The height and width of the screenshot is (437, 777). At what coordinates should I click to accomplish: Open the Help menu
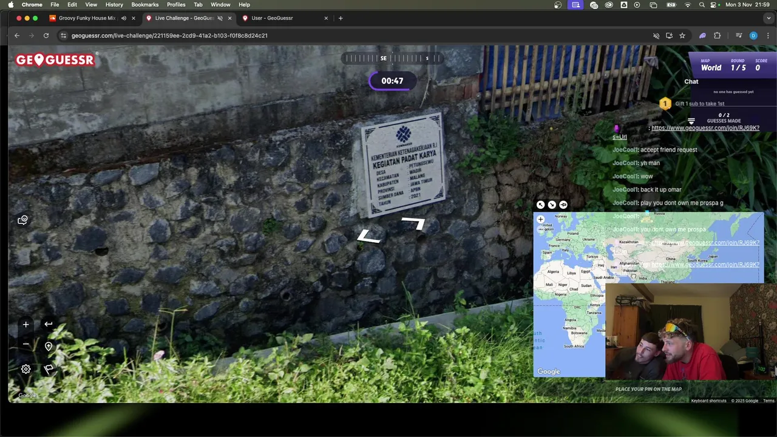pyautogui.click(x=244, y=4)
